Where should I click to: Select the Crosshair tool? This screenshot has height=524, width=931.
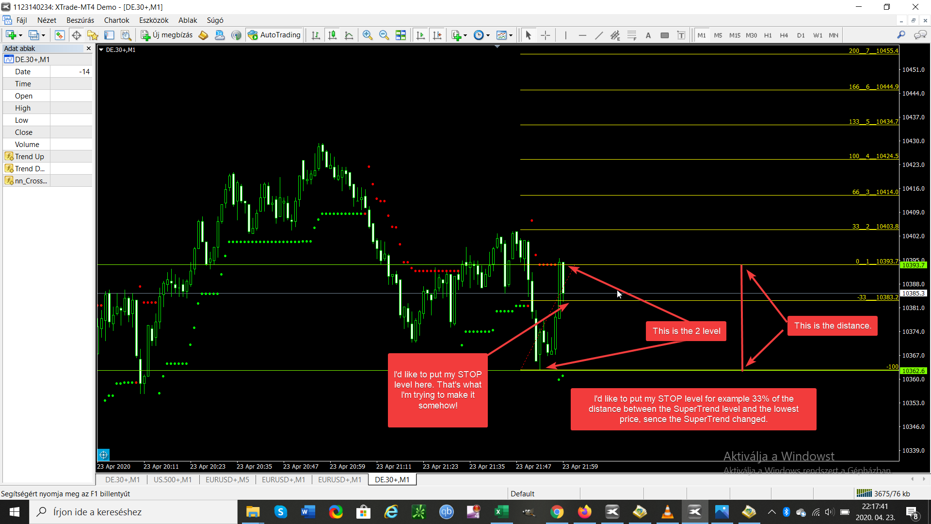(546, 35)
